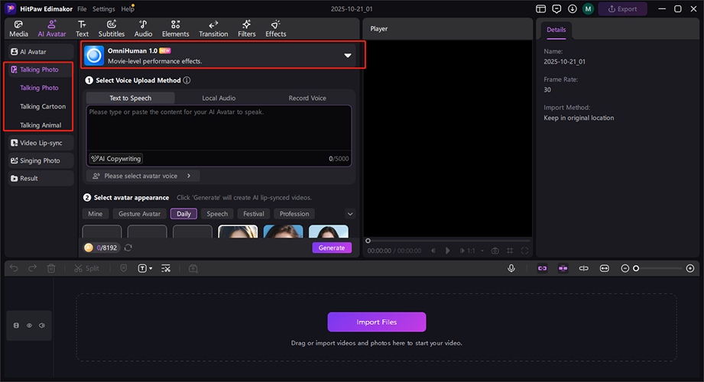Click the zoom-in plus icon on timeline

[x=690, y=268]
